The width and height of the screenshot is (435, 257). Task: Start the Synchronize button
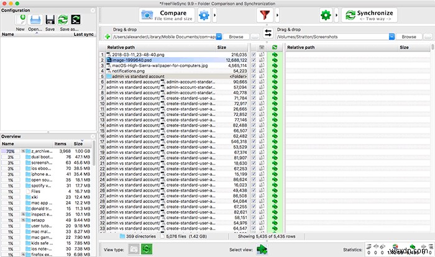(x=369, y=15)
